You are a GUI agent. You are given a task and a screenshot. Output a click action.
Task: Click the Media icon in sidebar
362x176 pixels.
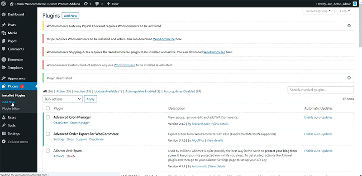point(4,33)
